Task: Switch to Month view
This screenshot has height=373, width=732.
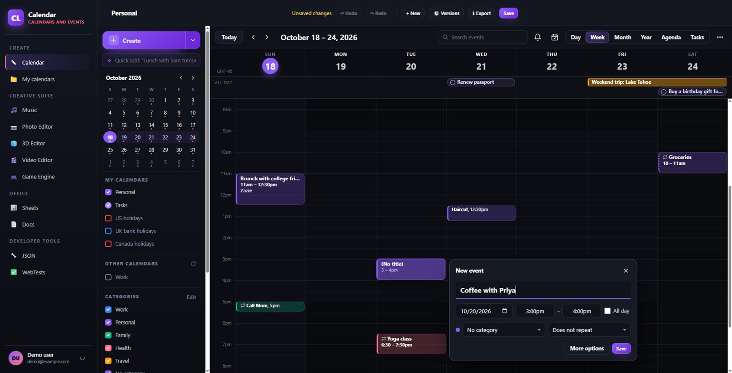Action: [x=623, y=37]
